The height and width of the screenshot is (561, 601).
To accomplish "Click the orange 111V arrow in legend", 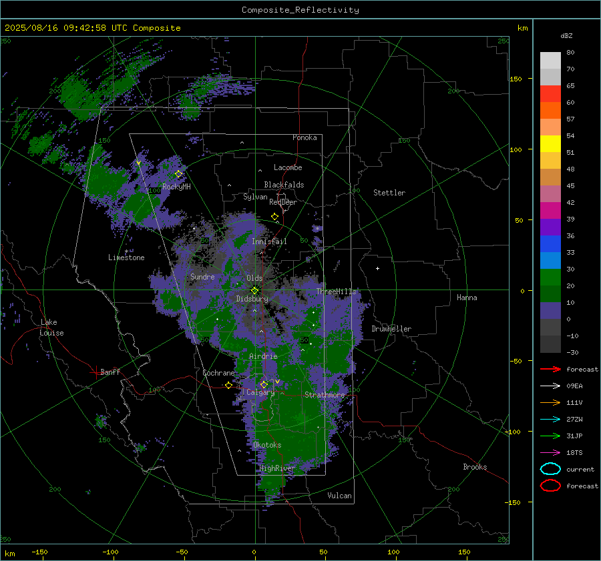I will coord(550,402).
